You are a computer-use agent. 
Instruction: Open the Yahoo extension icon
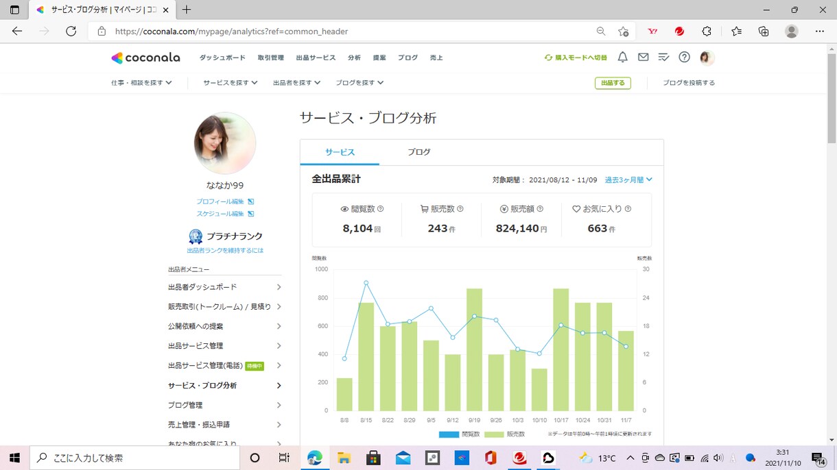(652, 31)
